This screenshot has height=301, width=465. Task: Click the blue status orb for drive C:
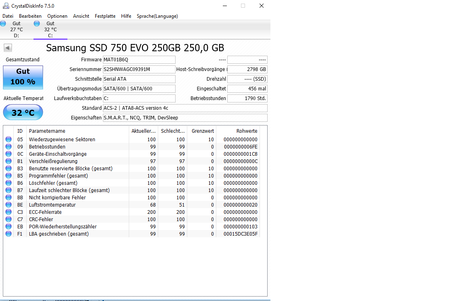pyautogui.click(x=37, y=23)
